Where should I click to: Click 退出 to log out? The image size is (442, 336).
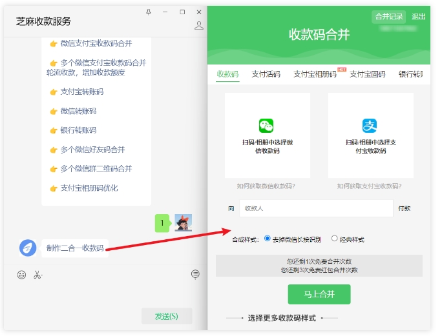click(418, 17)
